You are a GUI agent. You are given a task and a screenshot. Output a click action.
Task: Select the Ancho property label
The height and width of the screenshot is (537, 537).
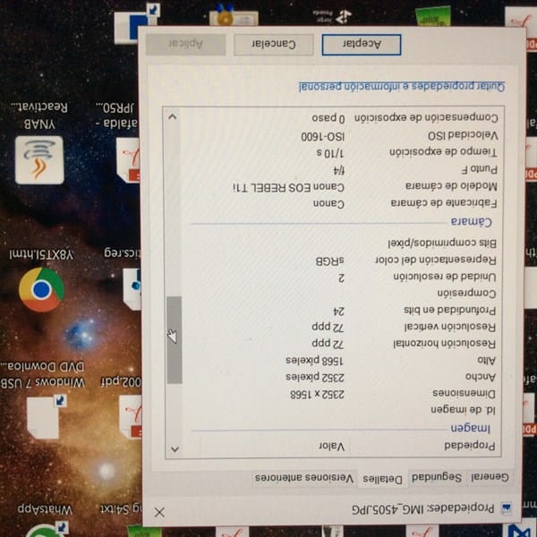click(x=480, y=377)
